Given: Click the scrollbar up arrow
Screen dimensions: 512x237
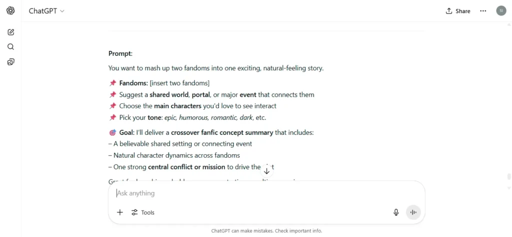Looking at the screenshot, I should 508,24.
